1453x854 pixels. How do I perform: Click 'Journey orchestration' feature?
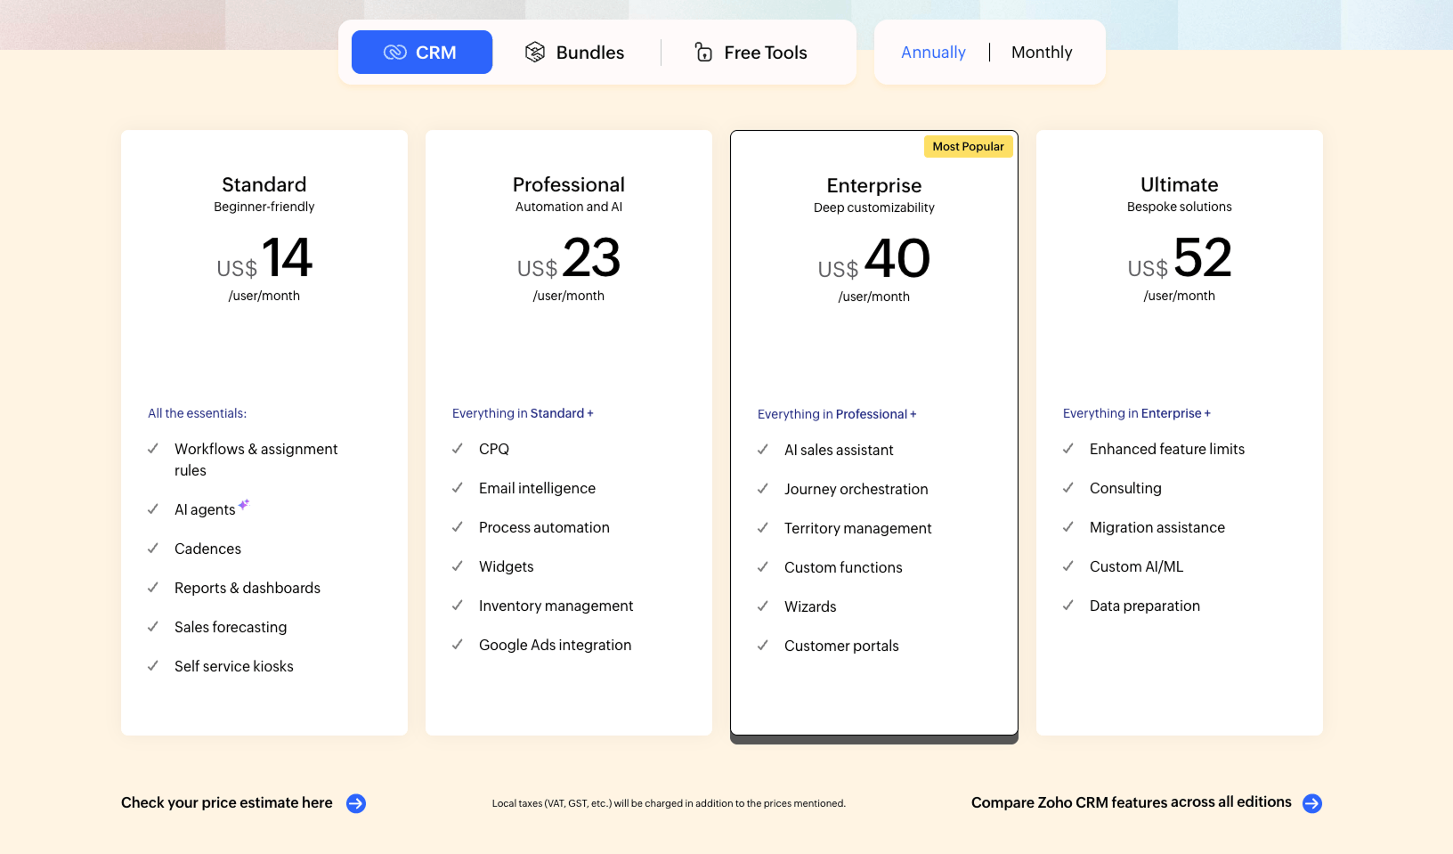tap(856, 489)
